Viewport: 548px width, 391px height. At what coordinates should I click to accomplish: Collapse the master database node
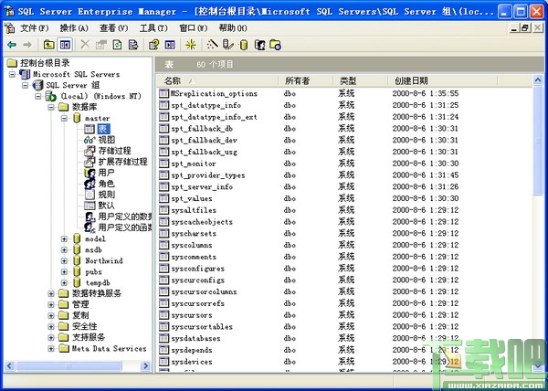click(64, 118)
